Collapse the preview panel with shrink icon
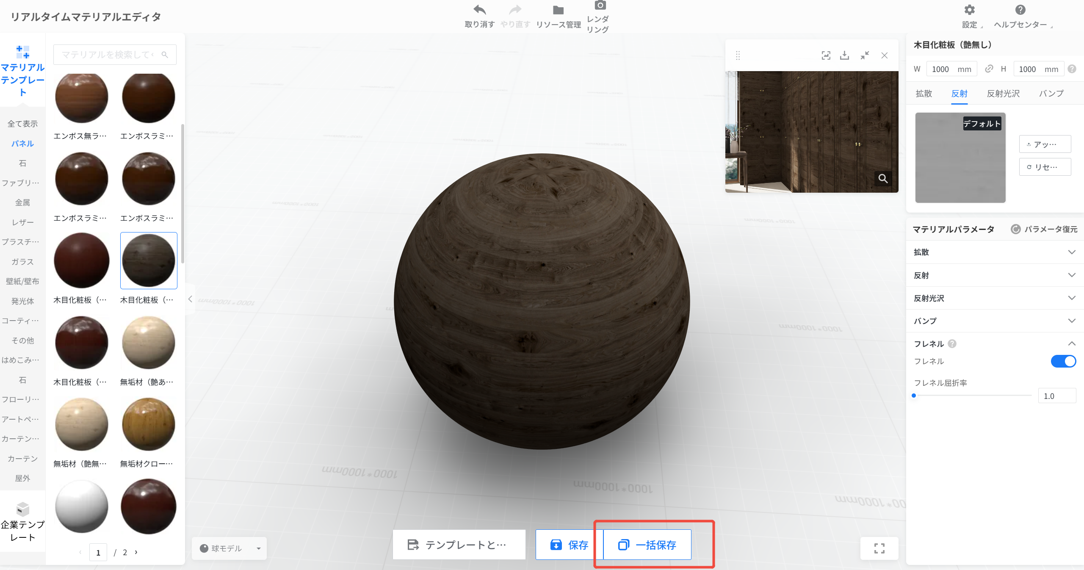1084x570 pixels. click(x=865, y=55)
